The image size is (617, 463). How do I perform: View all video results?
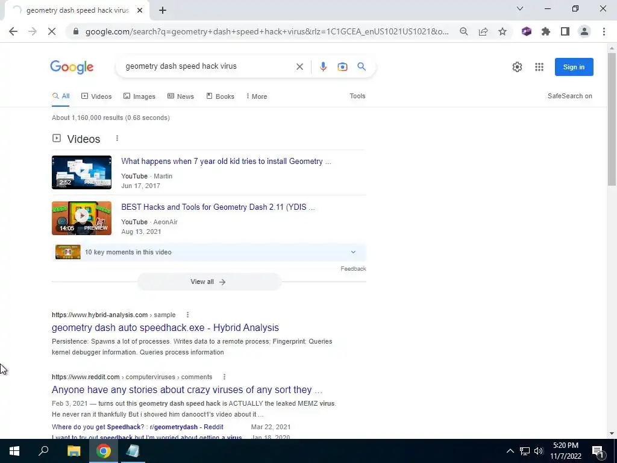point(208,282)
